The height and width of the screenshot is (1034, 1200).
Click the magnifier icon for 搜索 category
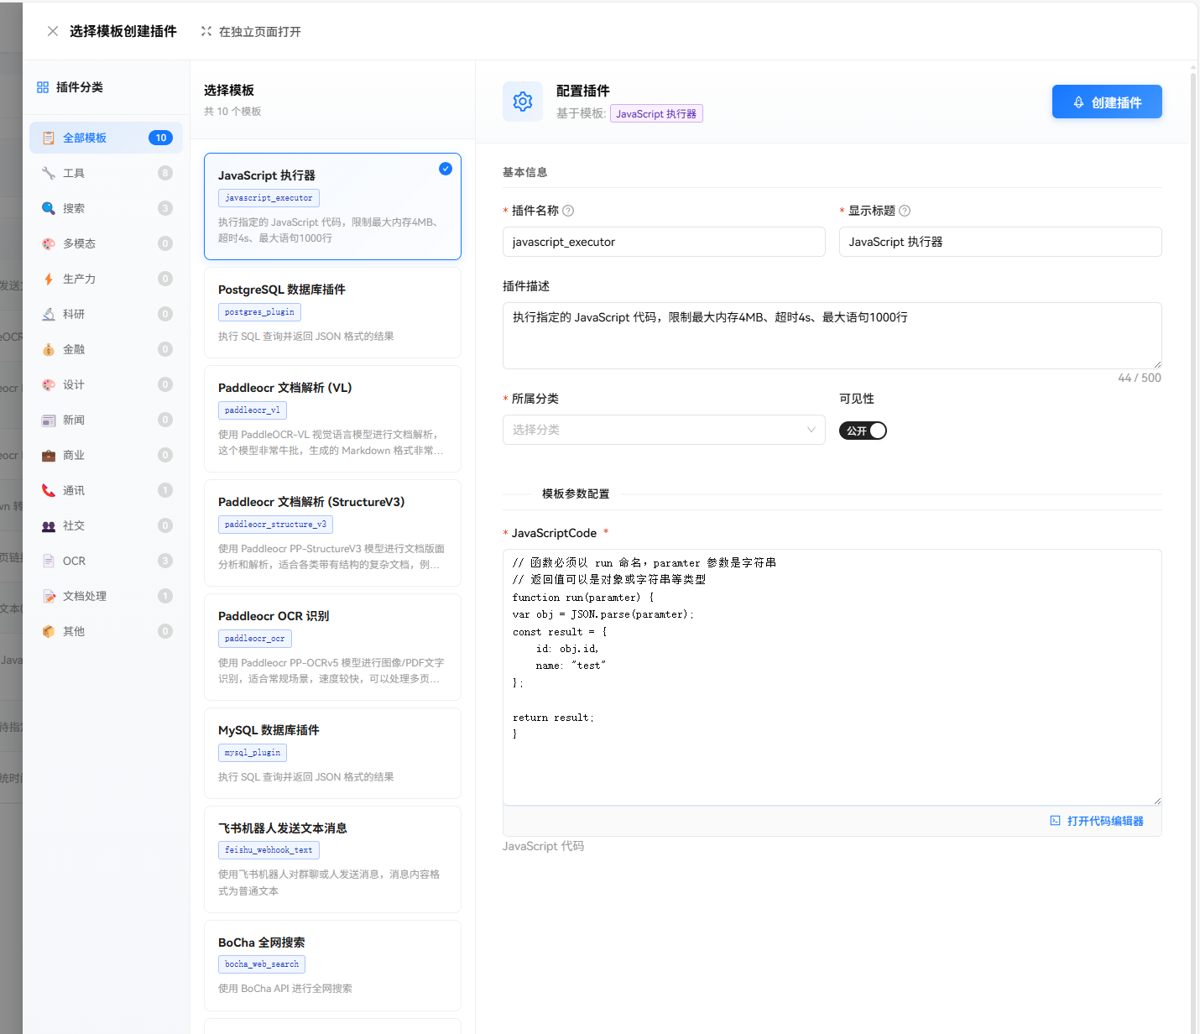[x=49, y=208]
